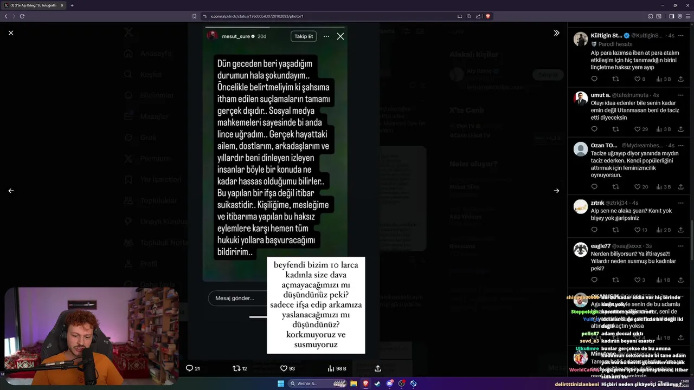Share Kültigin's tweet
The image size is (694, 390).
coord(680,79)
